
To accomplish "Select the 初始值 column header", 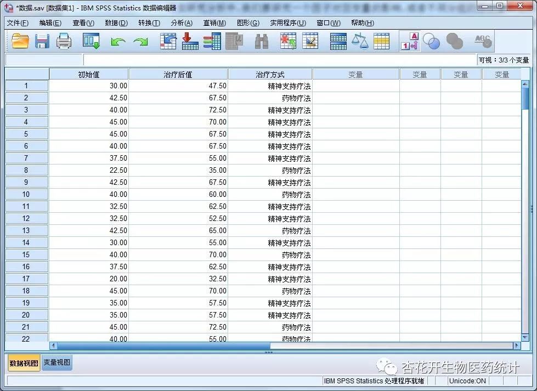I will pyautogui.click(x=89, y=74).
